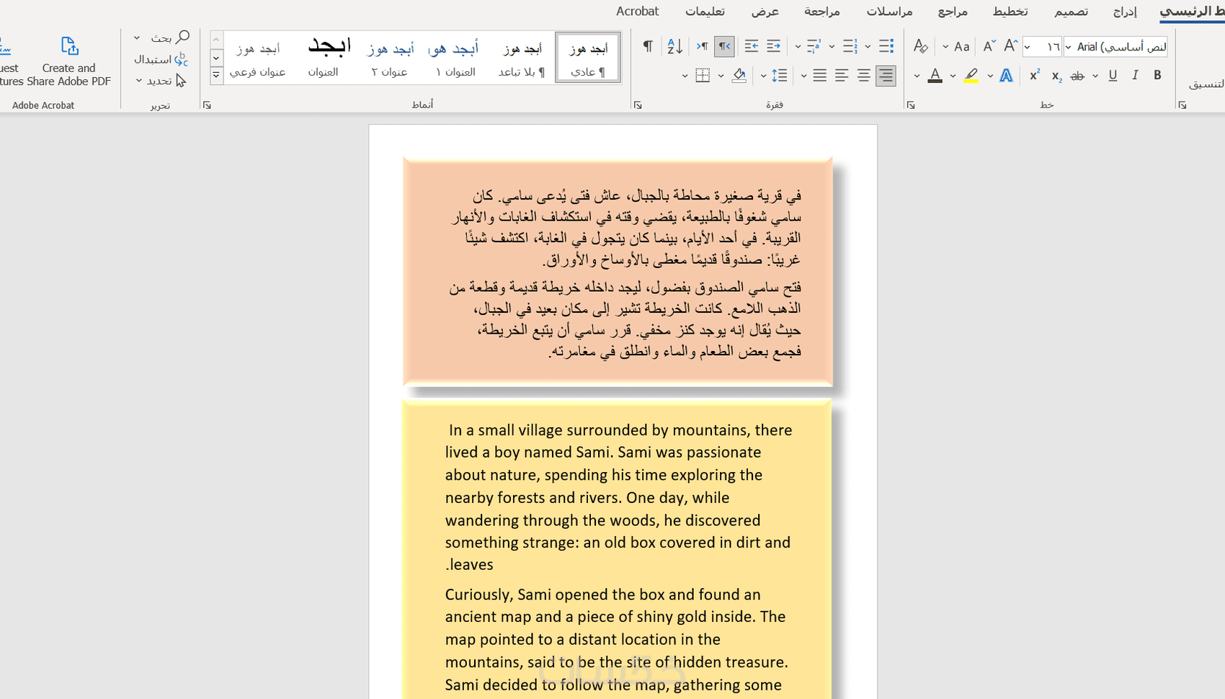Viewport: 1225px width, 699px height.
Task: Center the paragraph text
Action: [863, 75]
